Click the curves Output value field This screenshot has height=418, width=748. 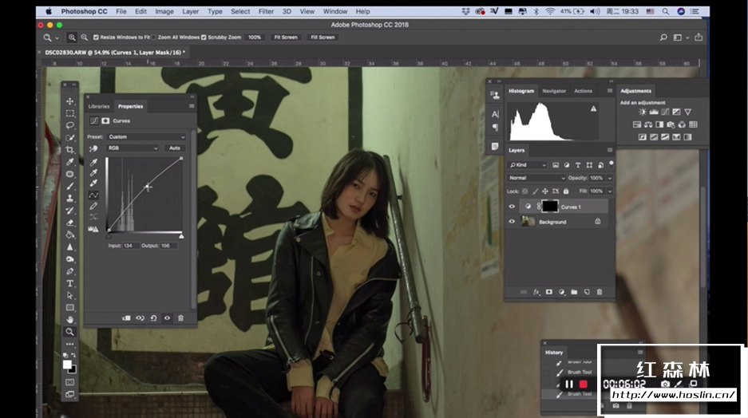tap(168, 246)
